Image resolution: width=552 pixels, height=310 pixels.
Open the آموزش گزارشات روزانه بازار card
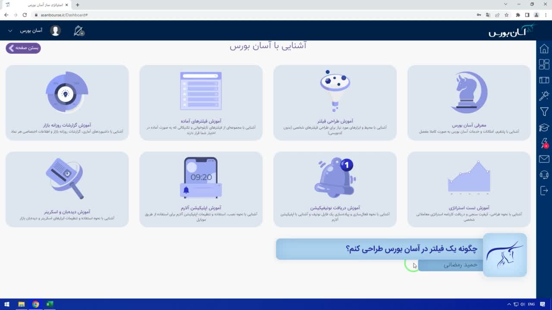[x=67, y=102]
